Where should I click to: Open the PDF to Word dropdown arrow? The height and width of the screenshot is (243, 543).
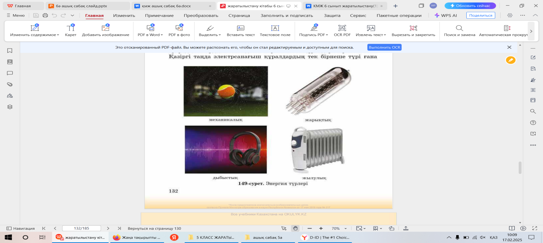[162, 35]
